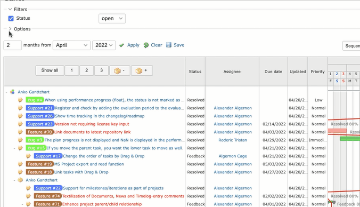Click ticket icon beside Support #23
This screenshot has width=360, height=207.
tap(20, 124)
